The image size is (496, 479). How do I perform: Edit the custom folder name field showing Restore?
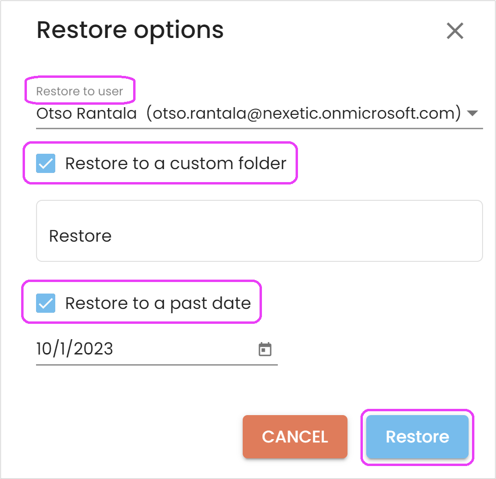260,235
